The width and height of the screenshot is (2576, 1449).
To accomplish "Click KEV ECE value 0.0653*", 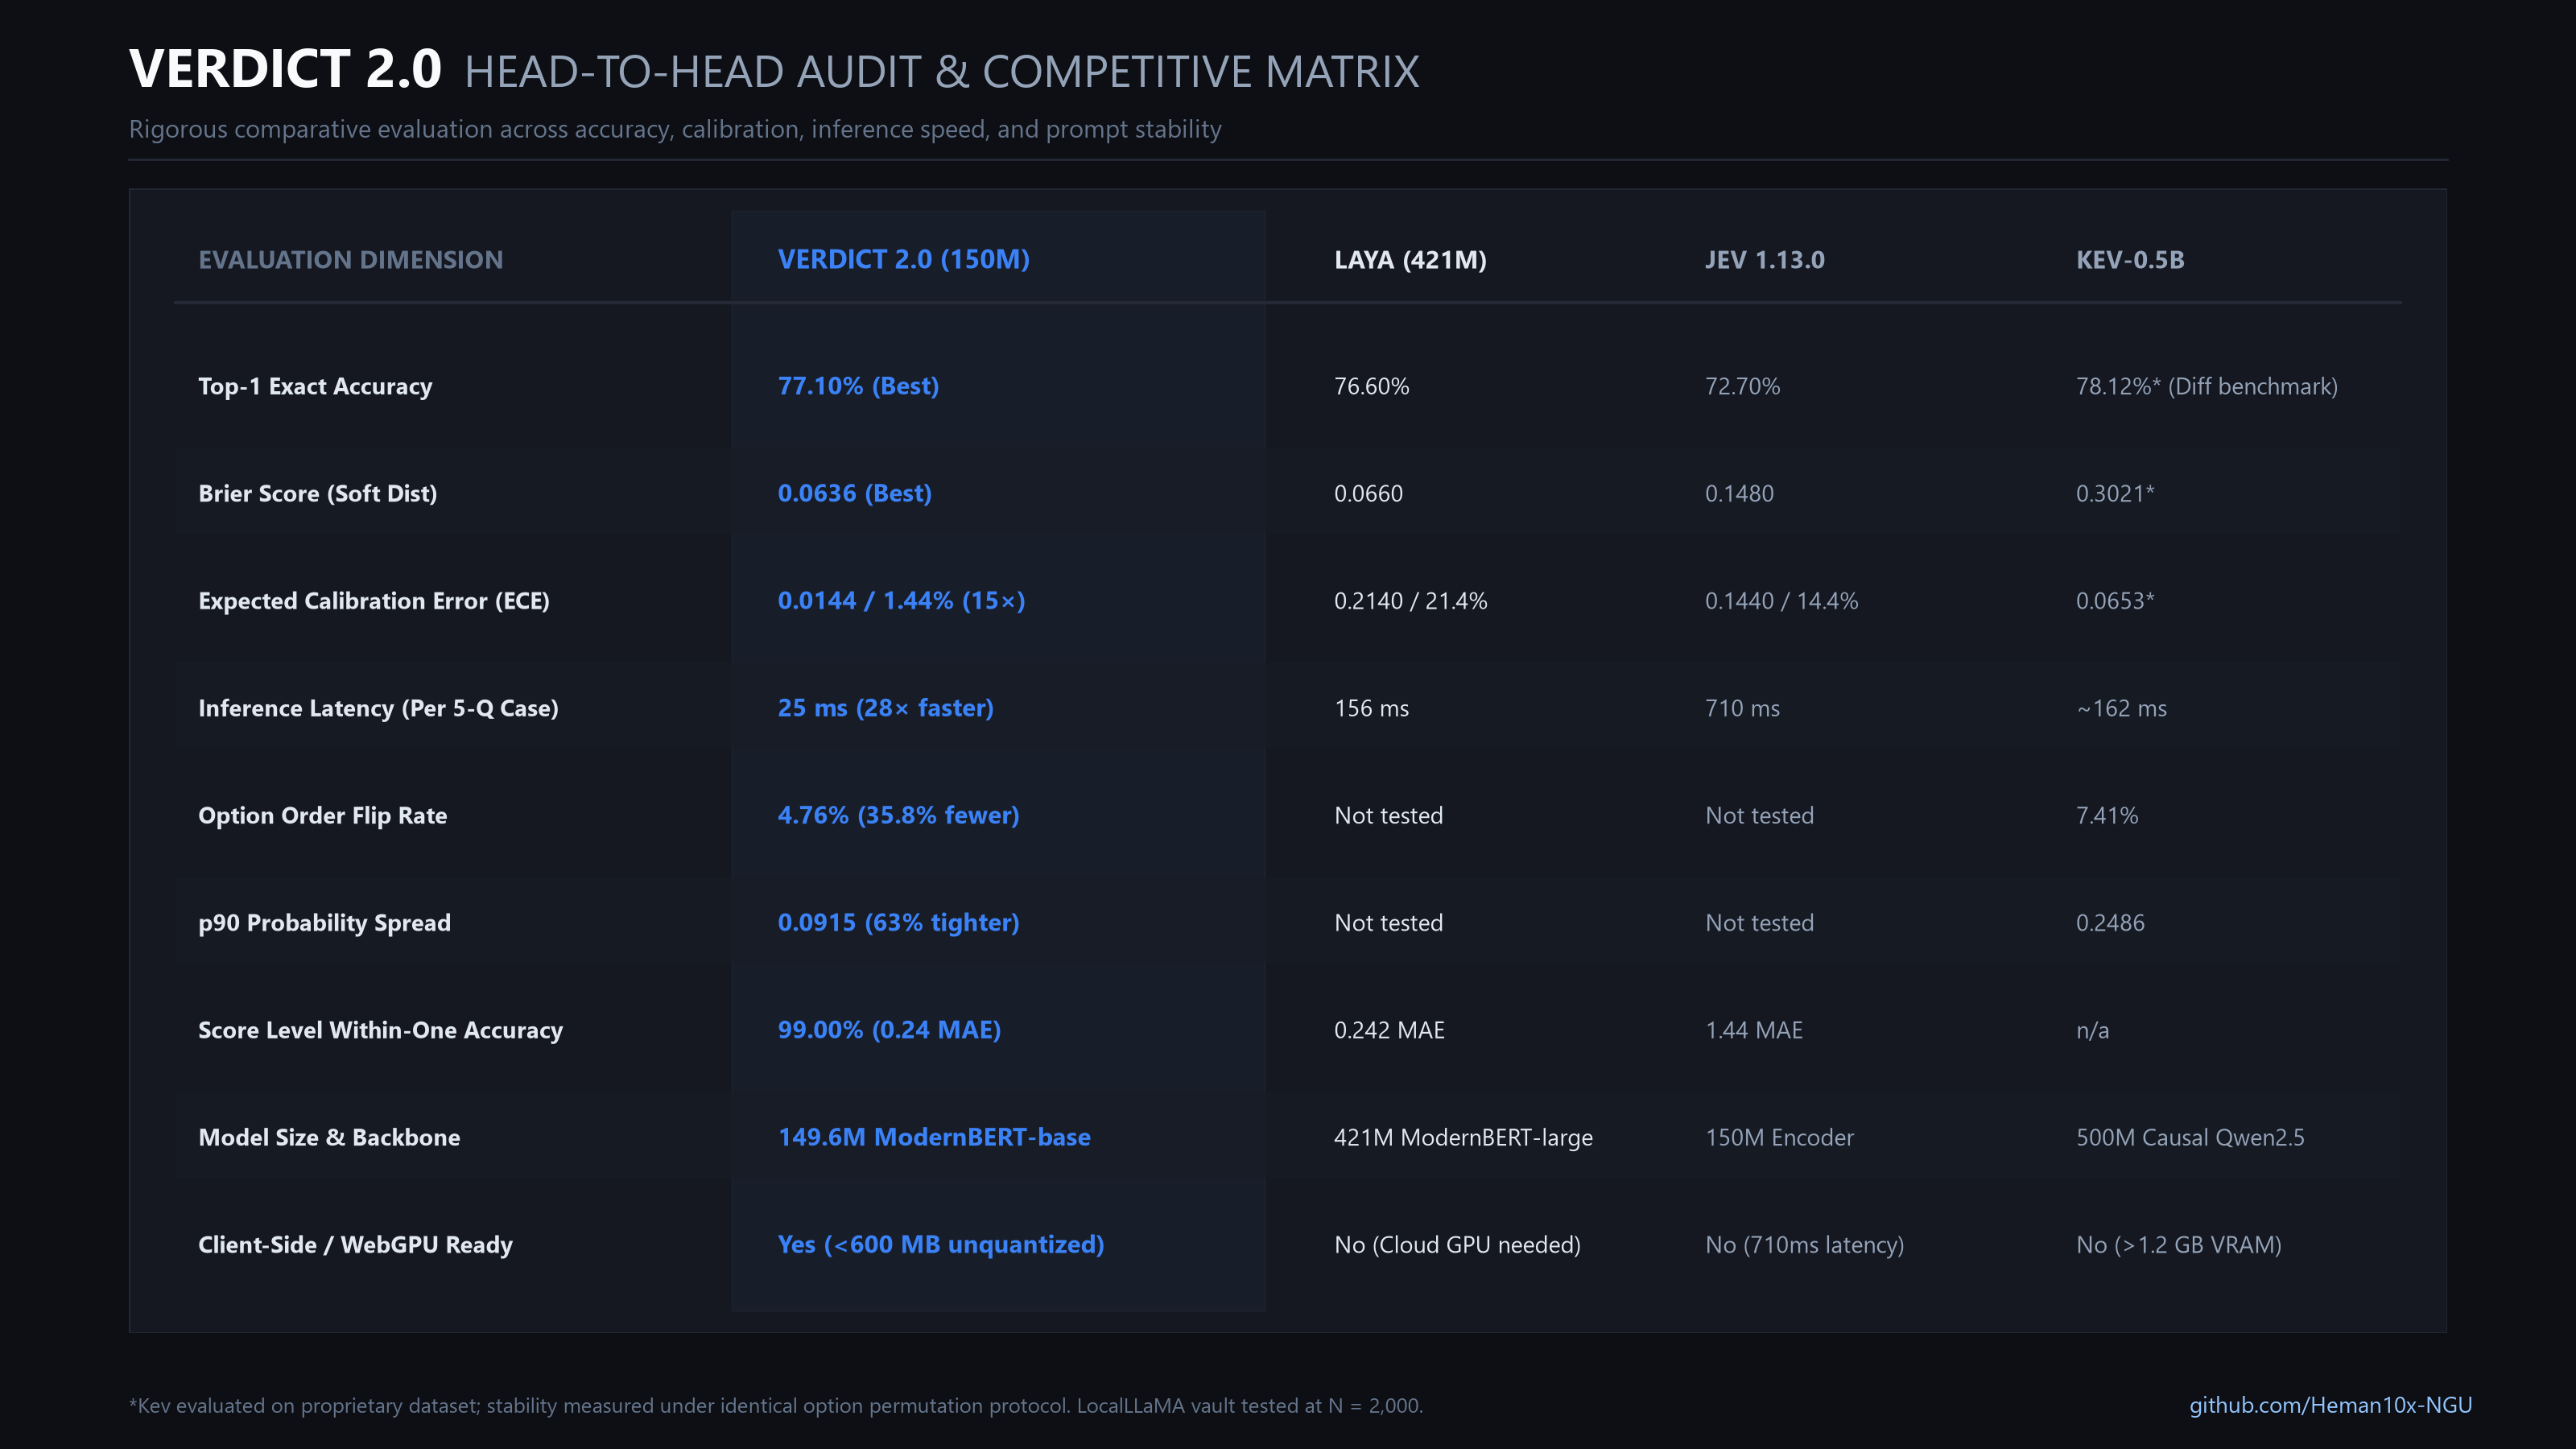I will (x=2115, y=601).
